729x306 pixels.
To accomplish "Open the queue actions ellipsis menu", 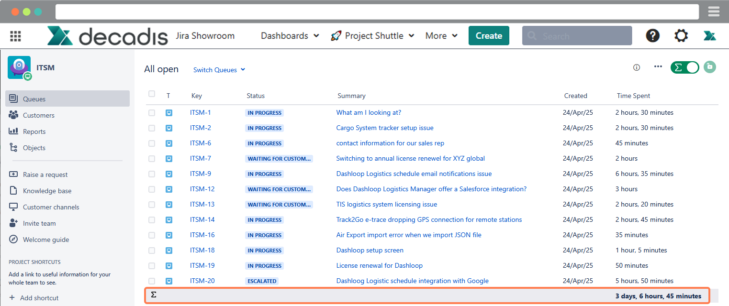I will [658, 67].
